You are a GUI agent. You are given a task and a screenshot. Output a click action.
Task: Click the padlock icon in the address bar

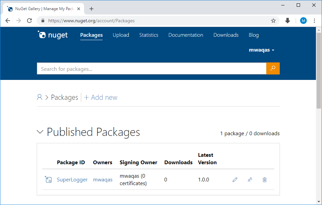point(43,21)
